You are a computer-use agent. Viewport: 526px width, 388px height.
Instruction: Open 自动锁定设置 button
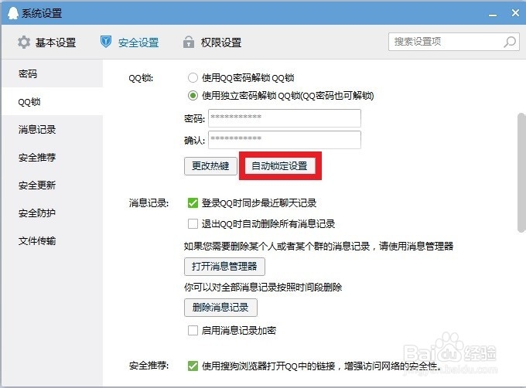(x=280, y=166)
